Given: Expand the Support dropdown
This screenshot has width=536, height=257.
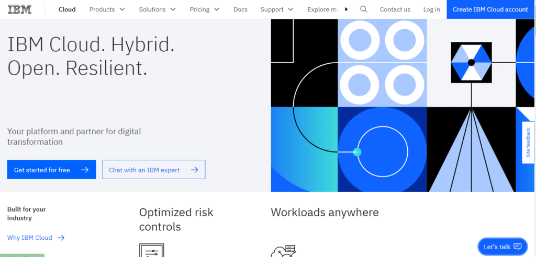Looking at the screenshot, I should [x=276, y=9].
